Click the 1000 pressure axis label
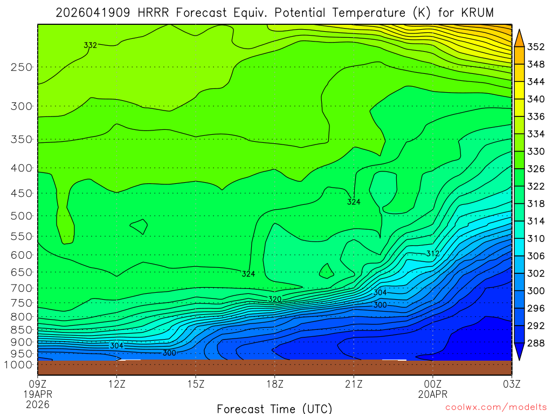The width and height of the screenshot is (552, 414). (x=18, y=364)
